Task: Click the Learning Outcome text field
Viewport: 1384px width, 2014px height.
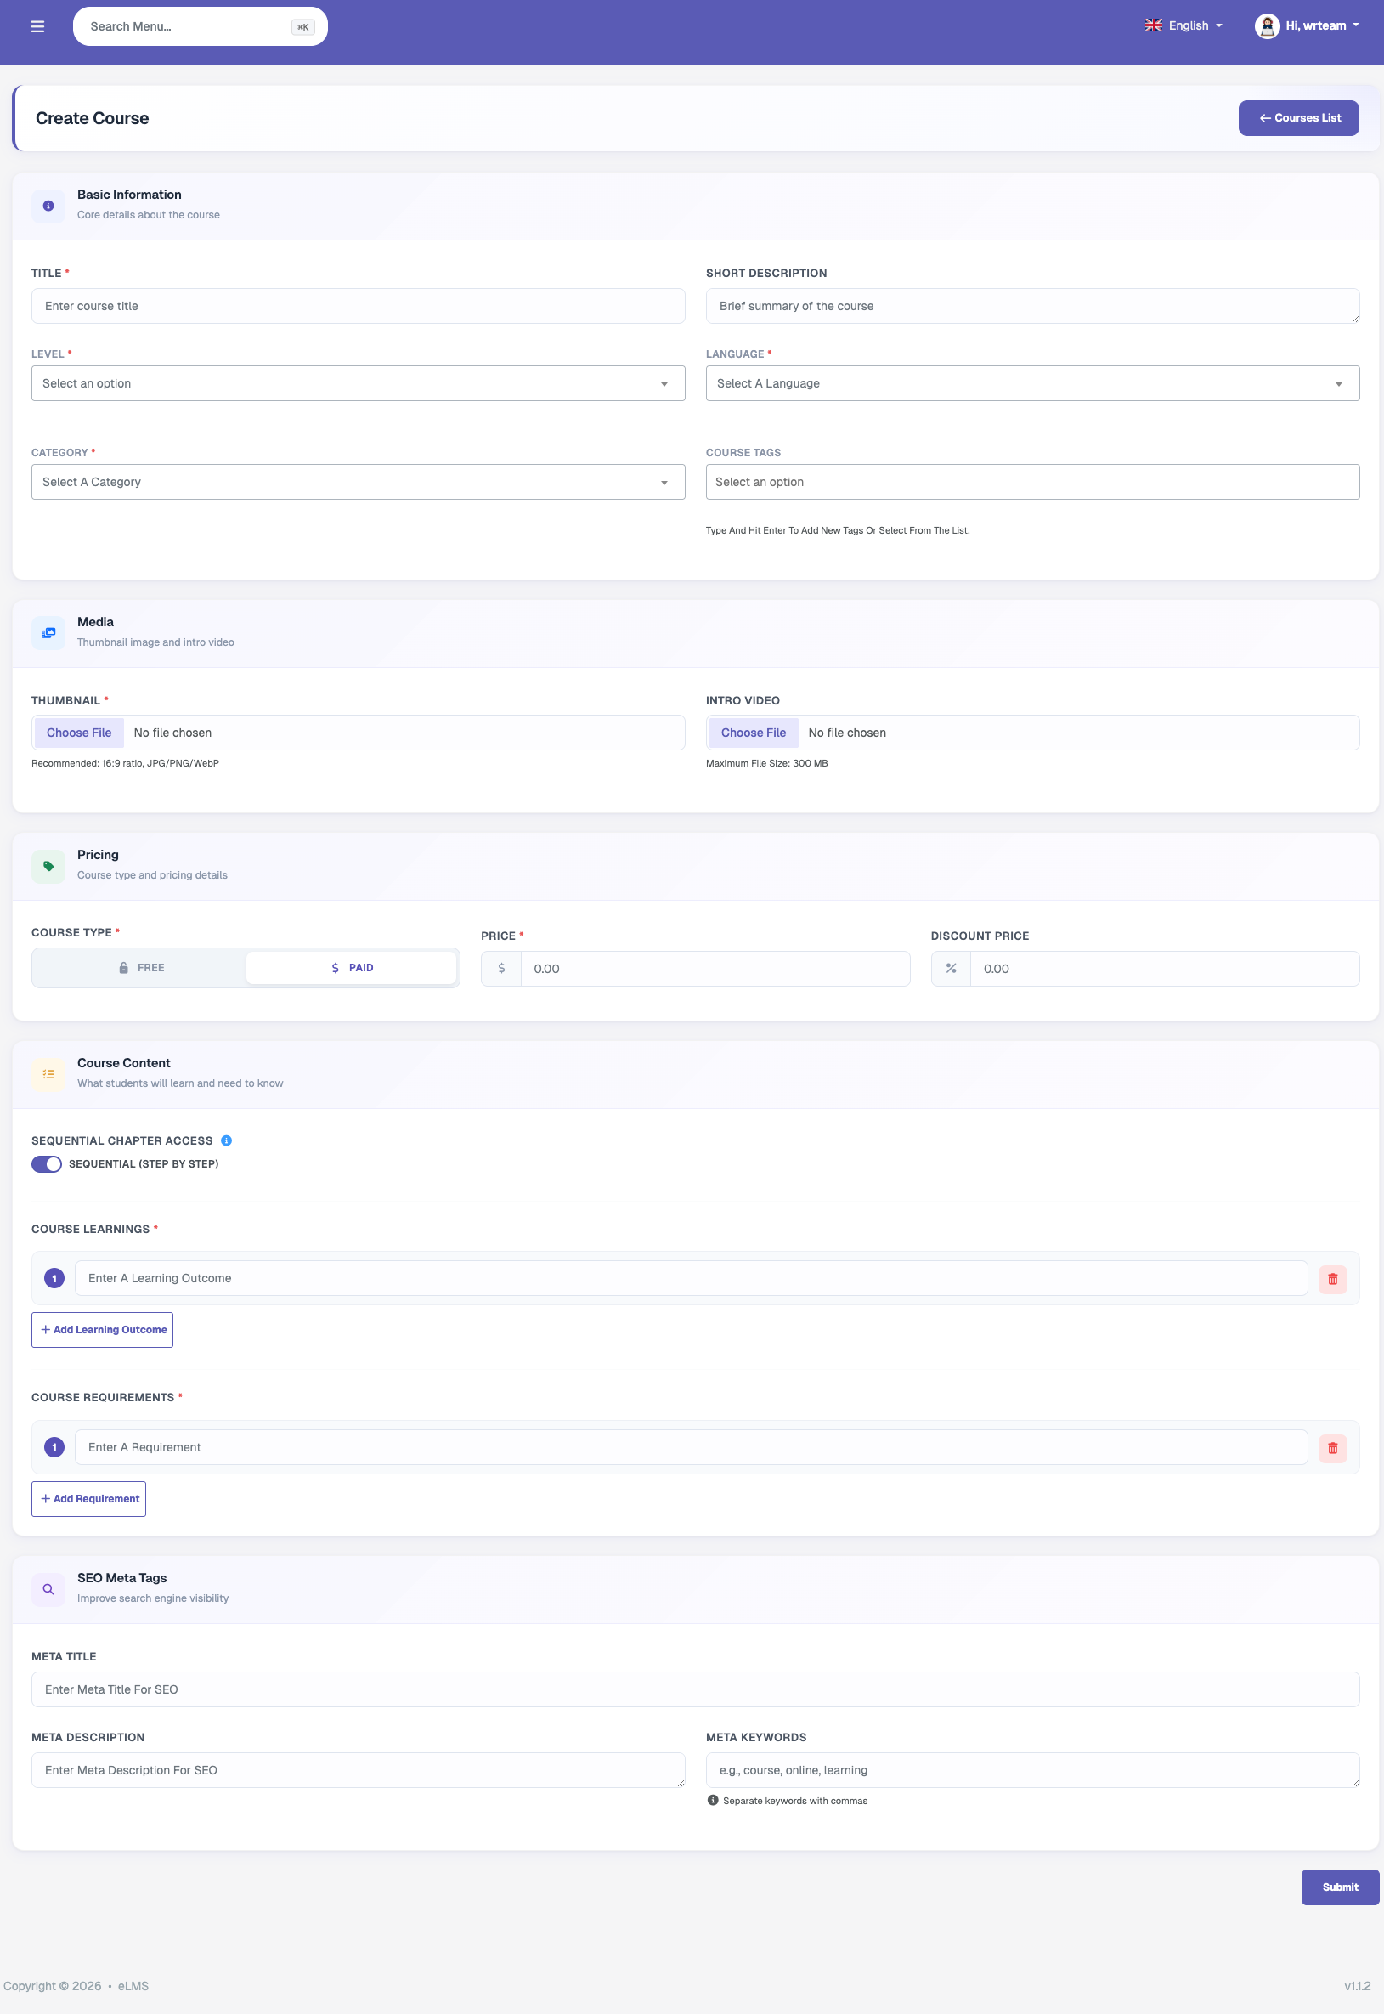Action: point(691,1278)
